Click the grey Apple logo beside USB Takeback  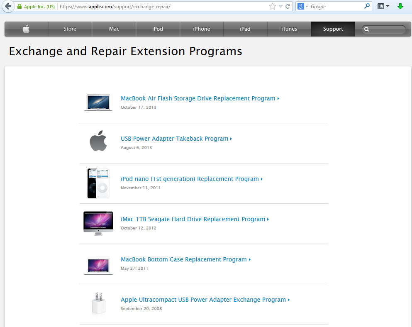[98, 141]
